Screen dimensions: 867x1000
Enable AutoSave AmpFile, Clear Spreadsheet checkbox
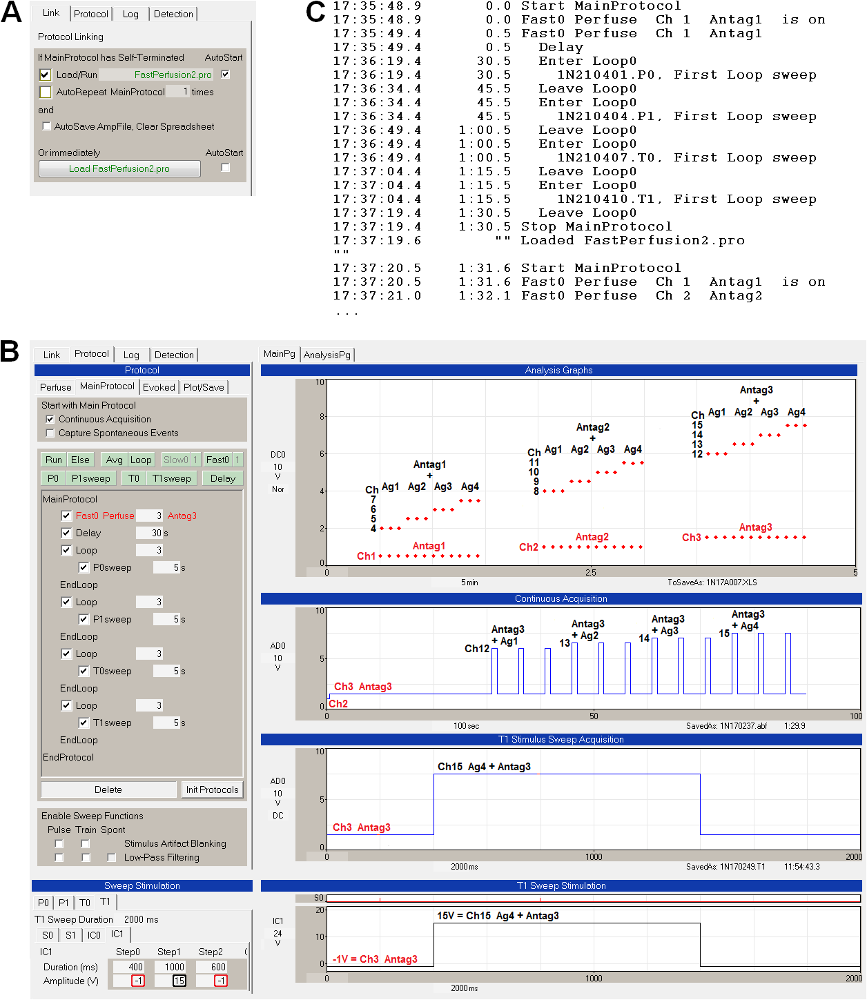pos(46,126)
